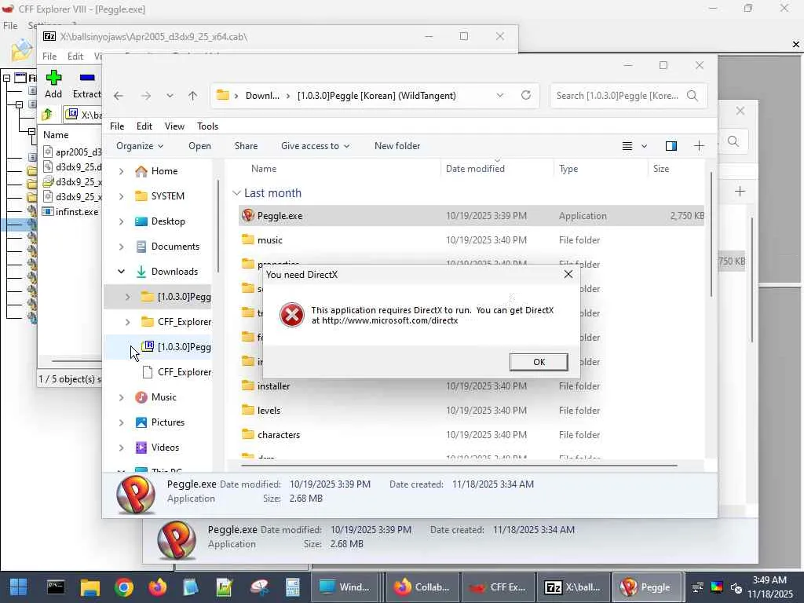Click the taskbar volume icon
Viewport: 804px width, 603px height.
point(736,587)
